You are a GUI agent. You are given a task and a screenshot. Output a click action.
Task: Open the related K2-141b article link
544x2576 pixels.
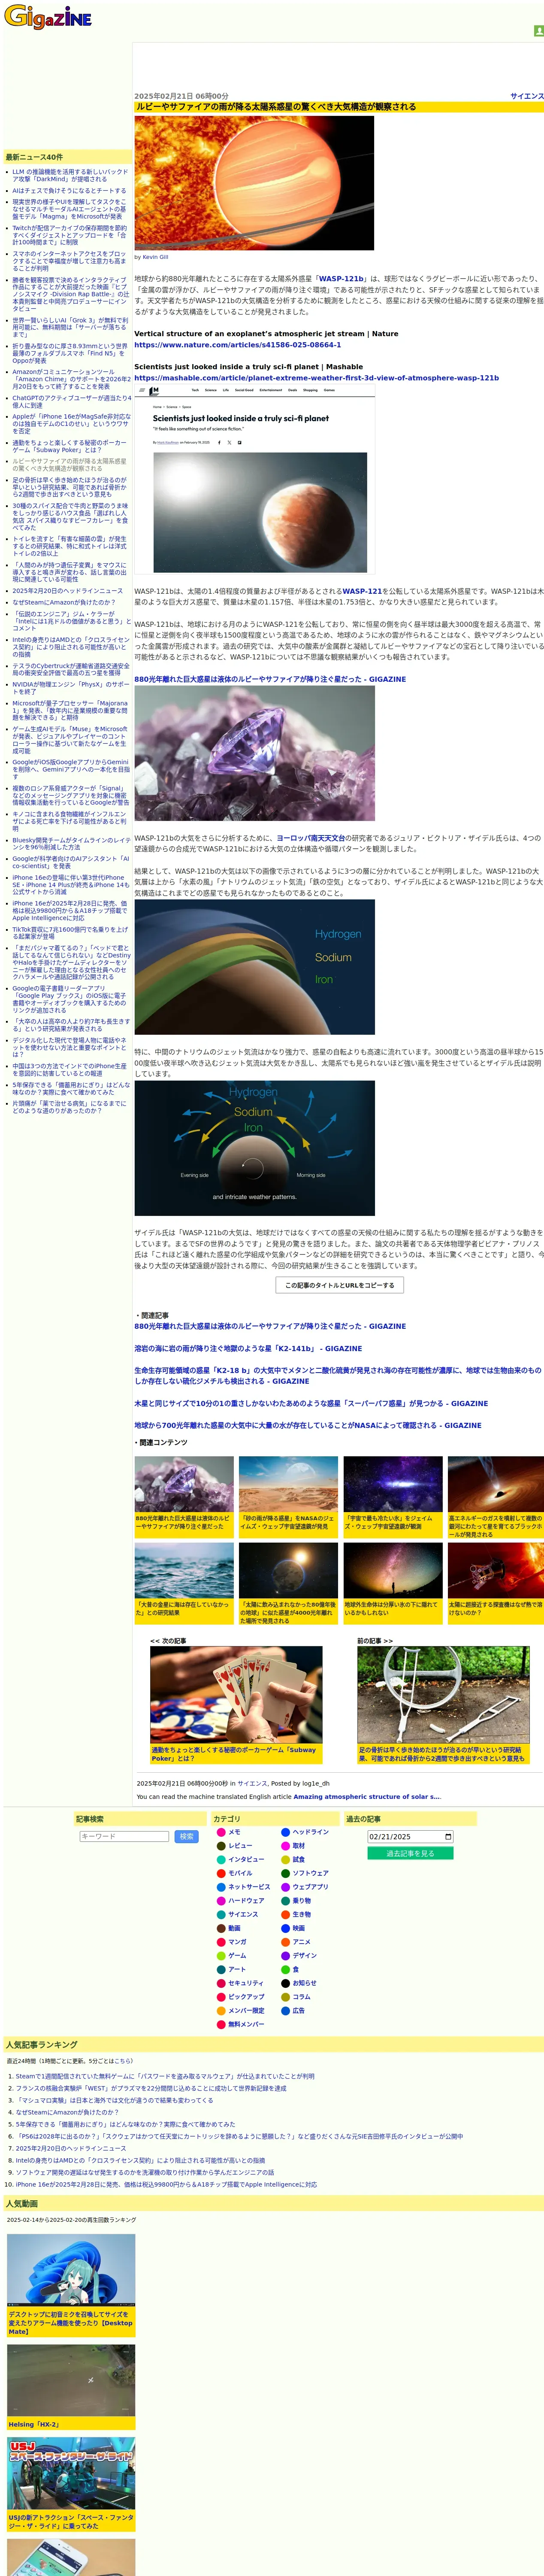(x=248, y=1348)
